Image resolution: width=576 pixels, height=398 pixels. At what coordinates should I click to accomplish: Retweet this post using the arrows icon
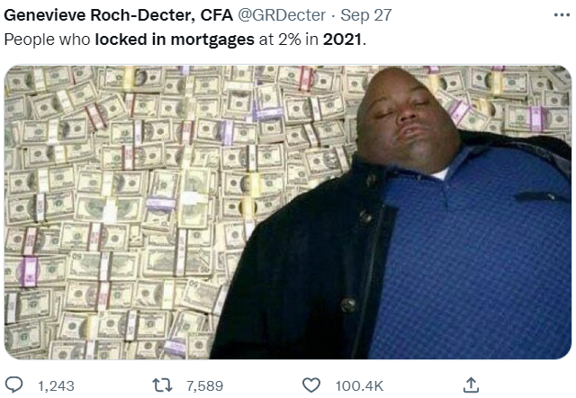(162, 385)
